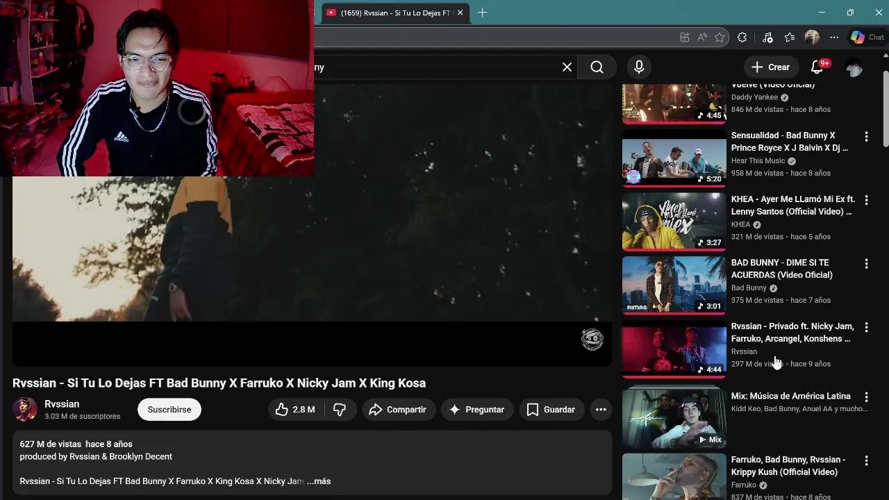Open the Rvssian Privado thumbnail

674,349
